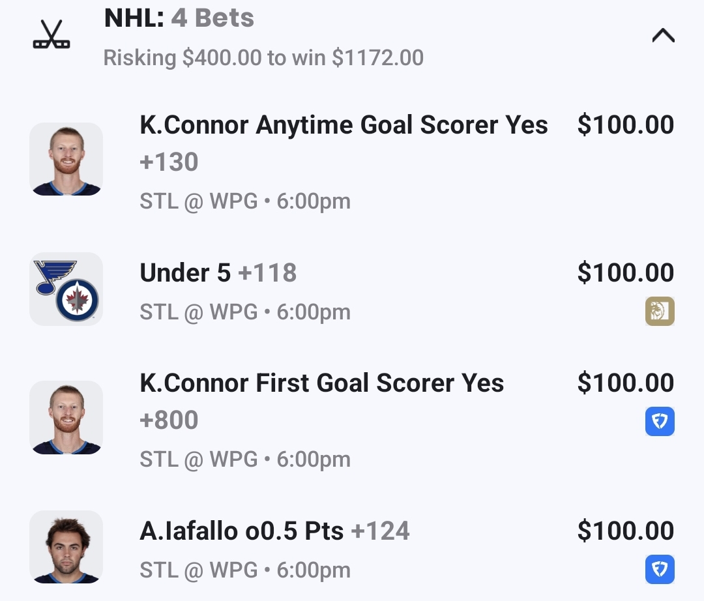
Task: Collapse the NHL bets section chevron
Action: pyautogui.click(x=663, y=36)
